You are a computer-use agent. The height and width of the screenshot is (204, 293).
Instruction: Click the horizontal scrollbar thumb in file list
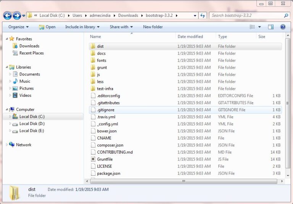coord(184,181)
